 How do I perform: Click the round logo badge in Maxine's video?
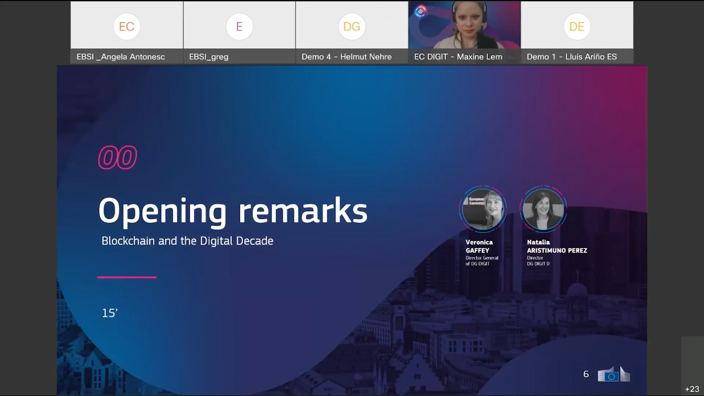tap(421, 11)
